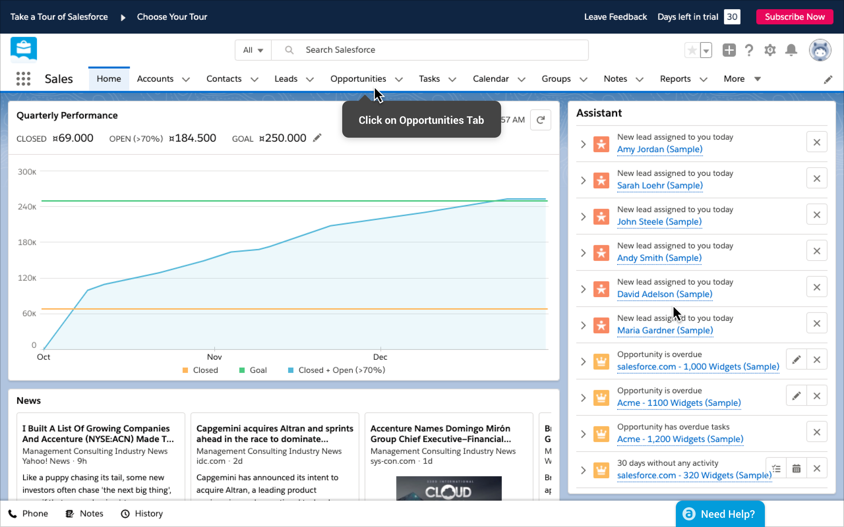The image size is (844, 527).
Task: Dismiss the Amy Jordan lead notification
Action: click(817, 142)
